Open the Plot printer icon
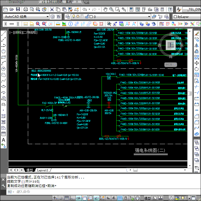The image size is (201, 201). 26,9
